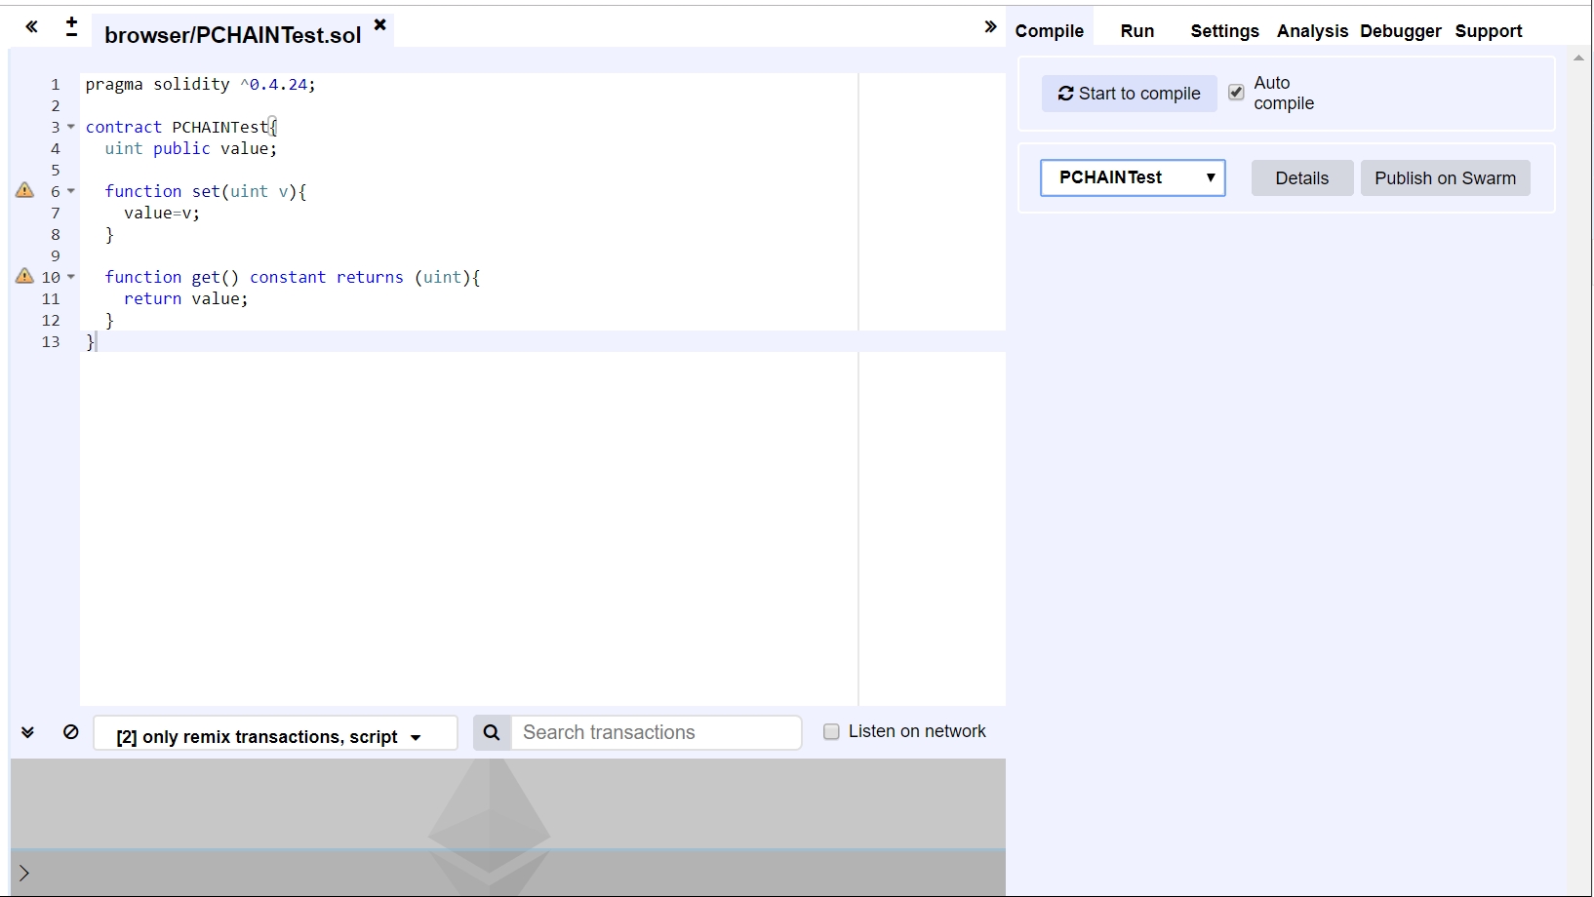Open the PCHAINTest contract dropdown
This screenshot has width=1594, height=897.
tap(1133, 177)
